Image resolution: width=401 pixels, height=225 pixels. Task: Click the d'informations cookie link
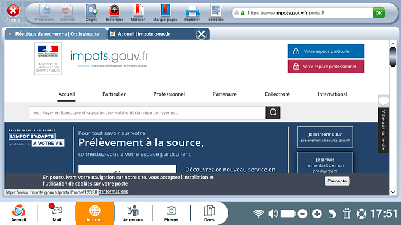coord(114,192)
